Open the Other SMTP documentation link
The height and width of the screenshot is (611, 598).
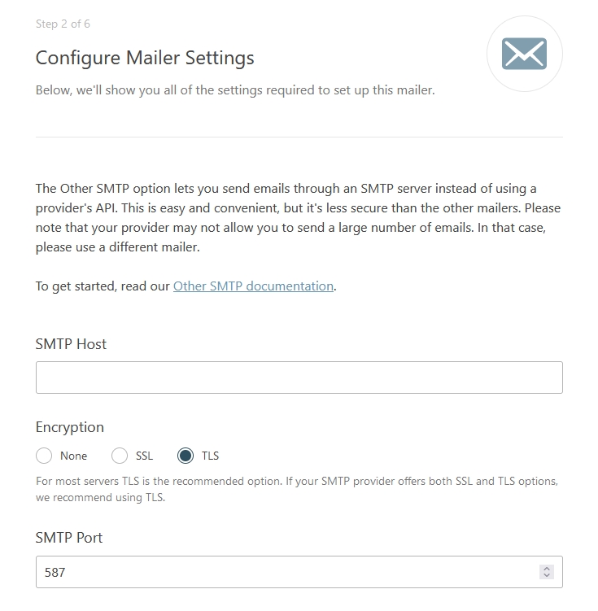(253, 286)
